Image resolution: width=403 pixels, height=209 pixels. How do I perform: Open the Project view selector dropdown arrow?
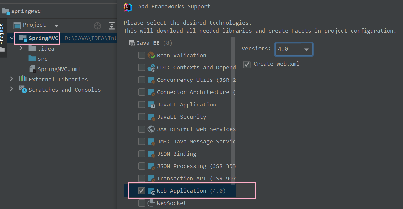click(x=56, y=26)
